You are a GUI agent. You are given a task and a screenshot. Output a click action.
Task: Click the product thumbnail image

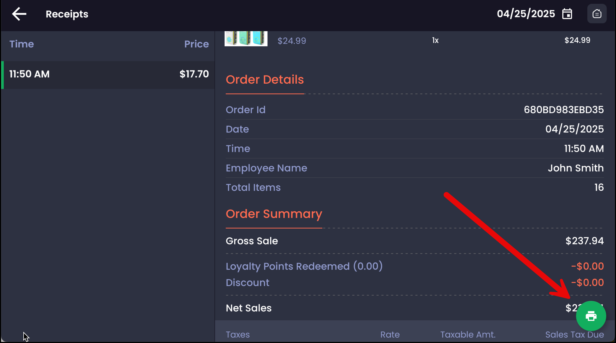coord(246,38)
